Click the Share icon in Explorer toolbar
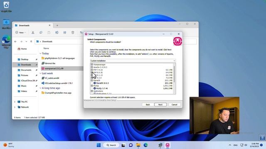Screen dimensions: 266x149 [x=65, y=32]
